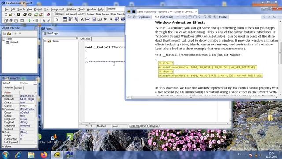The image size is (282, 159).
Task: Click the Save All icon next to Save
Action: pyautogui.click(x=25, y=15)
